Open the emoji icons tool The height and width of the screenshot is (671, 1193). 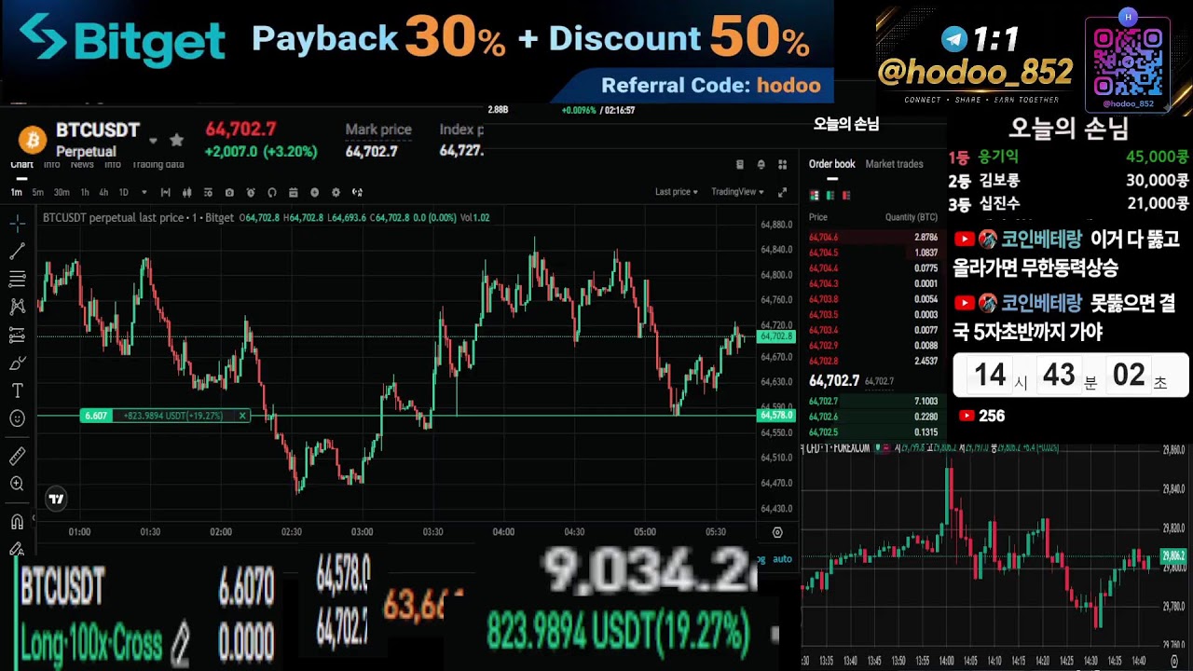click(x=17, y=418)
